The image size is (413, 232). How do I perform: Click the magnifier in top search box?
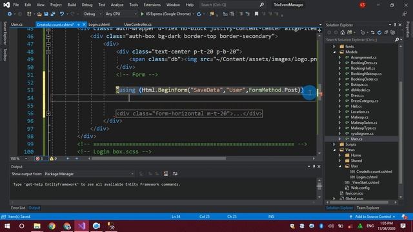(x=261, y=5)
